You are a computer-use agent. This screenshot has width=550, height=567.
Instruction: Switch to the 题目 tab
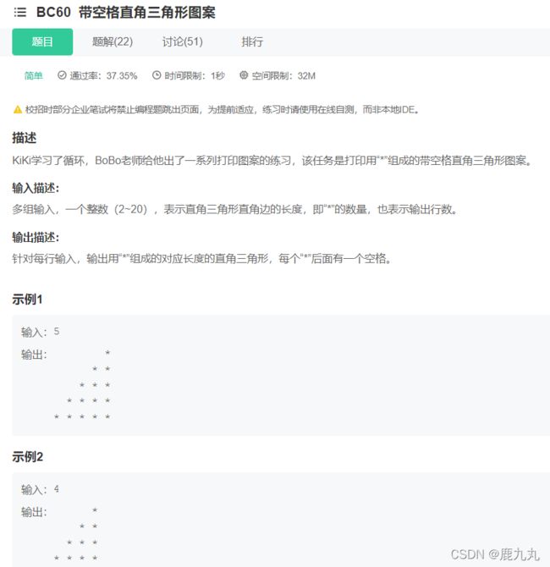[42, 41]
